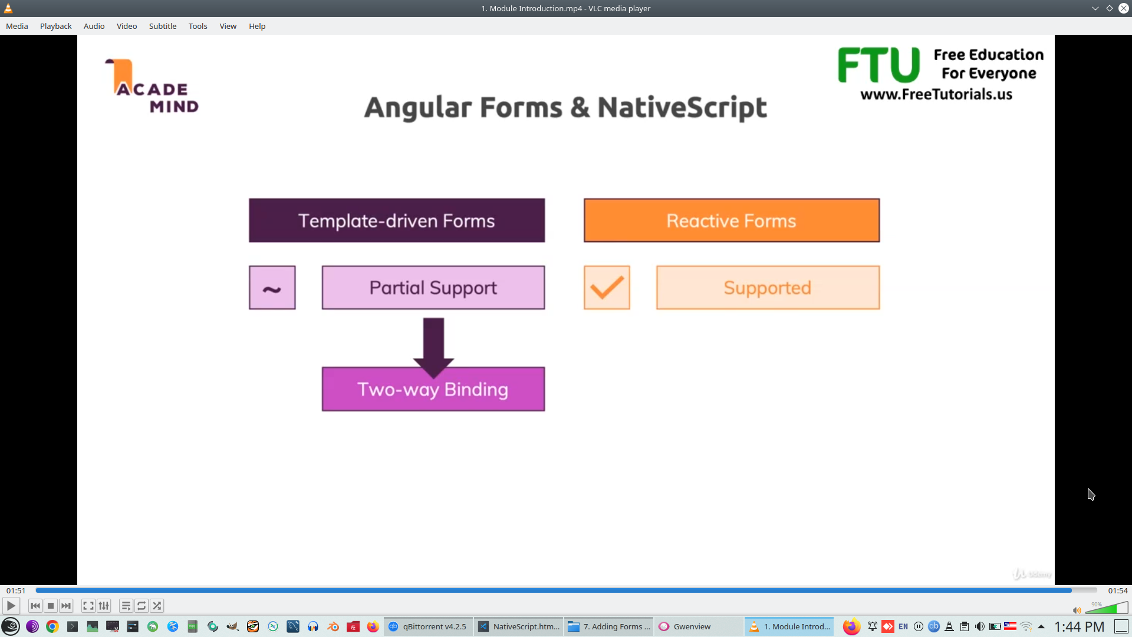The width and height of the screenshot is (1132, 637).
Task: Jump to previous media track
Action: coord(35,606)
